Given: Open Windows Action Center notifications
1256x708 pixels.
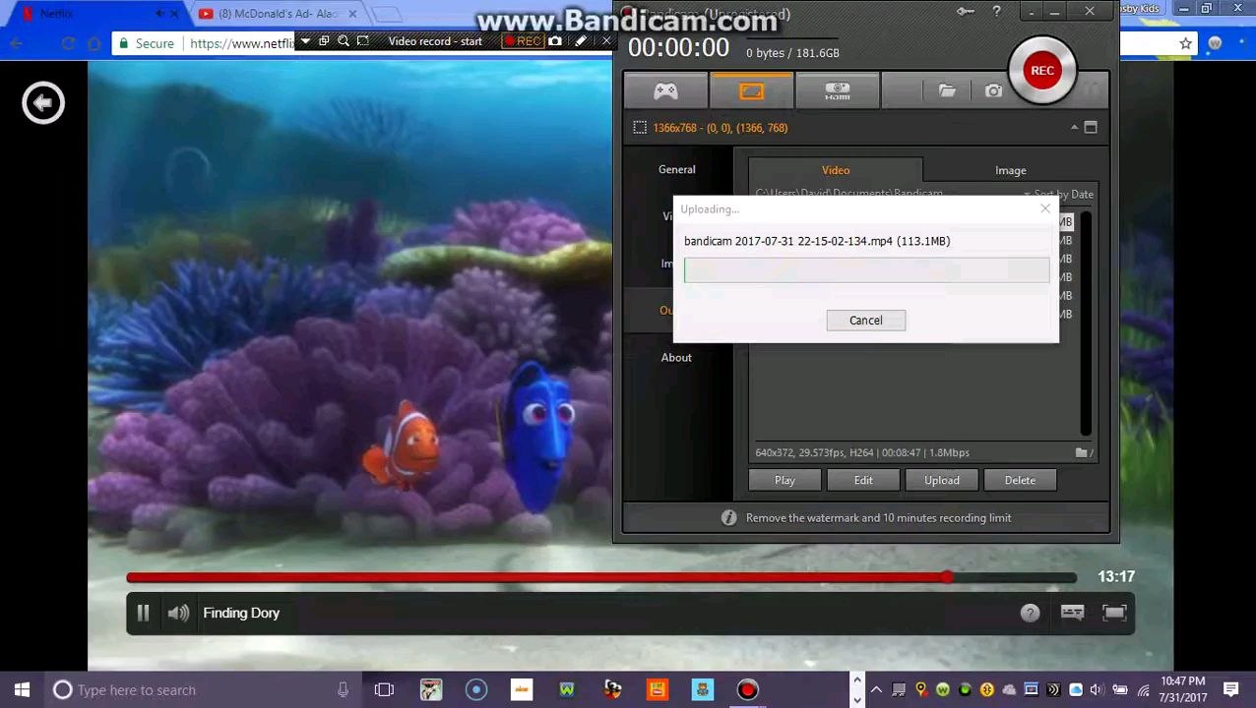Looking at the screenshot, I should [x=1230, y=690].
